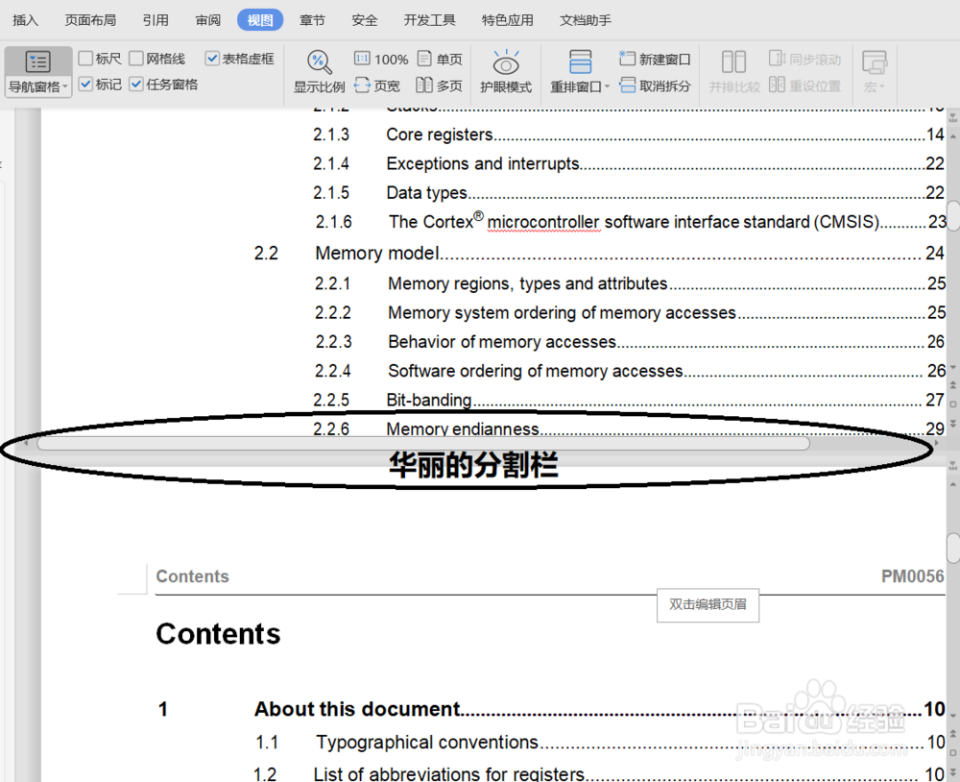The image size is (960, 782).
Task: Click the 双击编辑页眉 edit header button
Action: tap(708, 605)
